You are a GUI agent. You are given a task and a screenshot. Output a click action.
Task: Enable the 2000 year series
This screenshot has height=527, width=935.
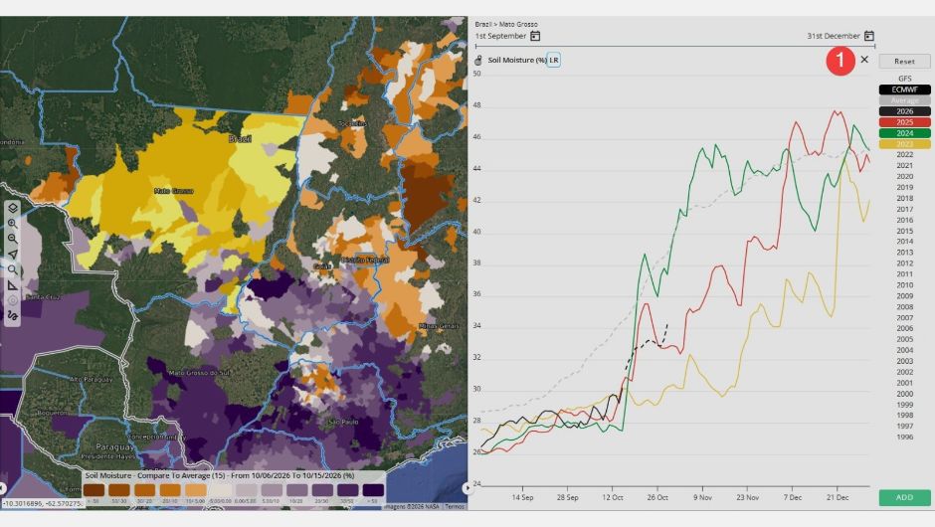pyautogui.click(x=904, y=394)
